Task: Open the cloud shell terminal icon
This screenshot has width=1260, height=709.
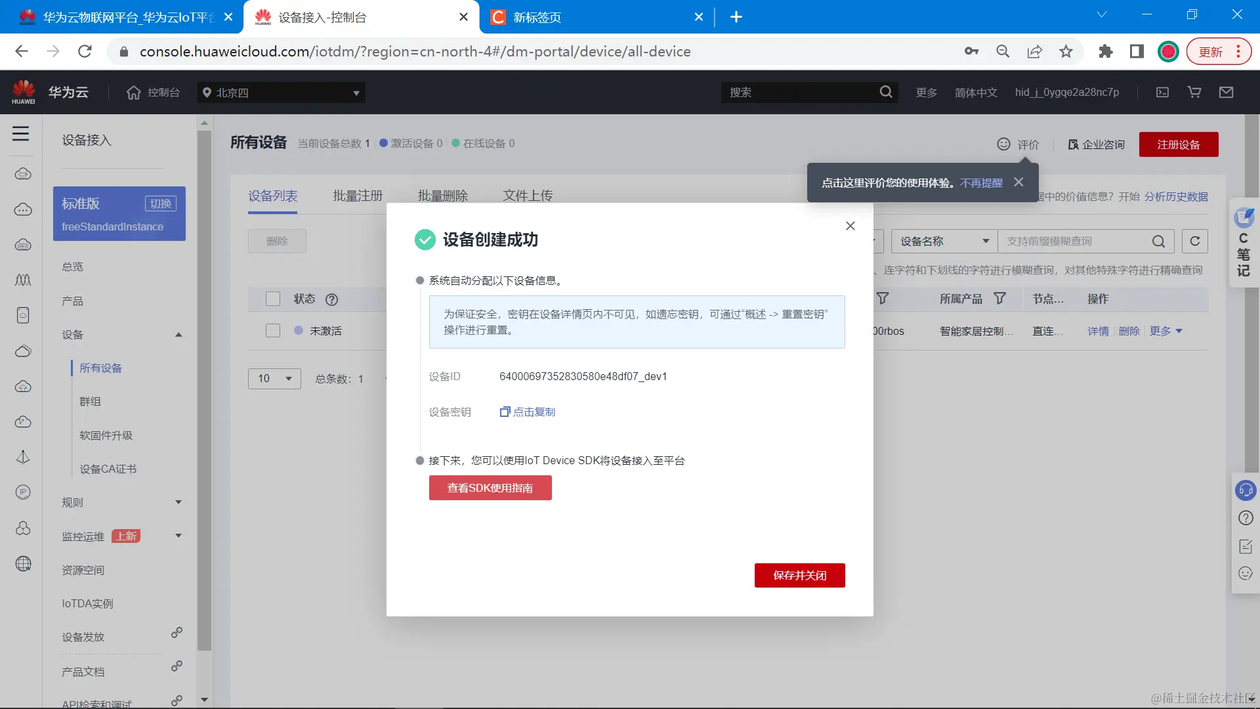Action: pos(1162,93)
